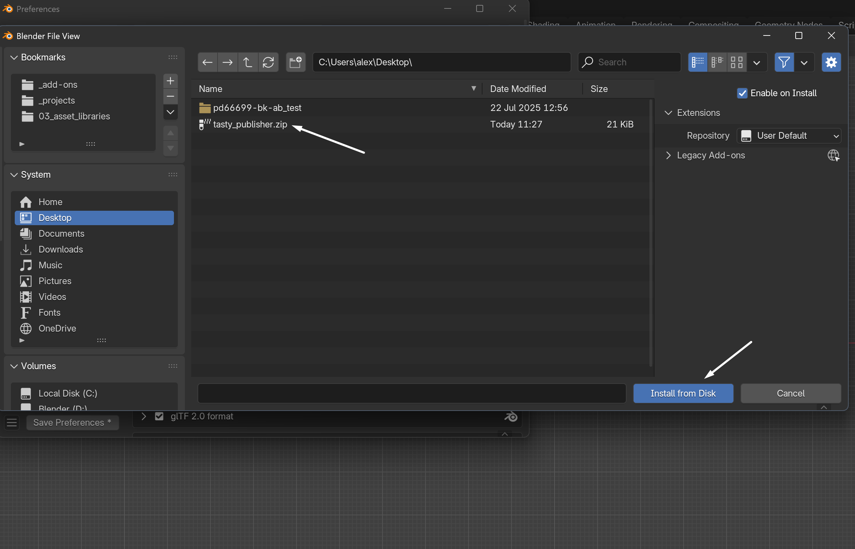The width and height of the screenshot is (855, 549).
Task: Open the OneDrive location
Action: pyautogui.click(x=94, y=328)
